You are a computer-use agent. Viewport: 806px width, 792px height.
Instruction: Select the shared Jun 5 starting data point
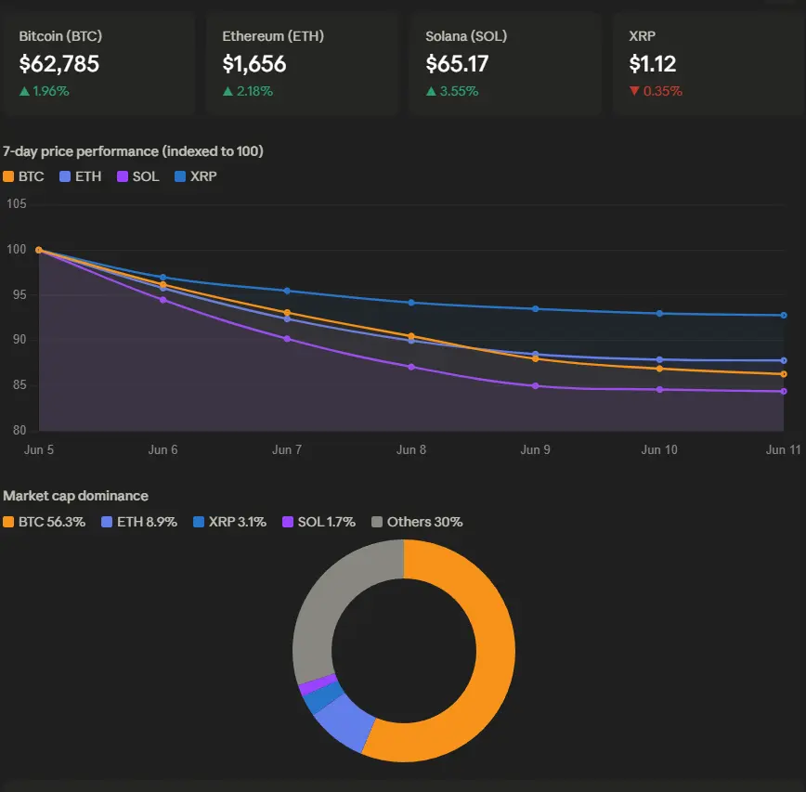pos(39,251)
